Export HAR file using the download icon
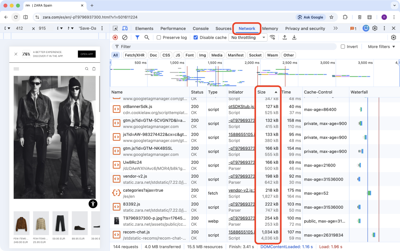Screen dimensions: 400x251 click(294, 37)
